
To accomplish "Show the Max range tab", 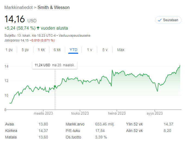I will (121, 50).
